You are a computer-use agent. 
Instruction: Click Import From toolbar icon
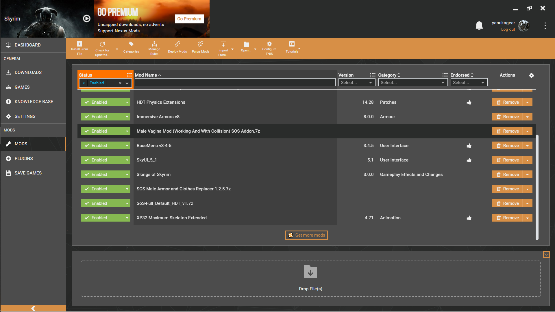[x=223, y=44]
